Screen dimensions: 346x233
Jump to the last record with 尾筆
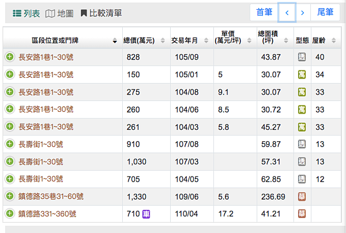coord(325,12)
